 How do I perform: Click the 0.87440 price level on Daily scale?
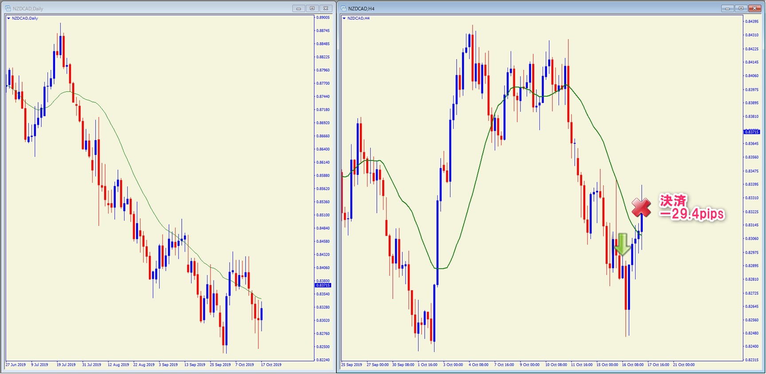point(323,96)
